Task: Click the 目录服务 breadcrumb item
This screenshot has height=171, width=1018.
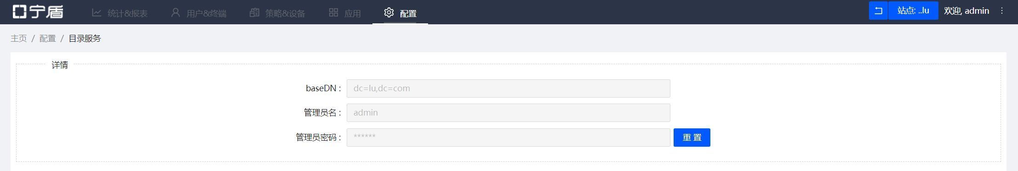Action: [x=85, y=39]
